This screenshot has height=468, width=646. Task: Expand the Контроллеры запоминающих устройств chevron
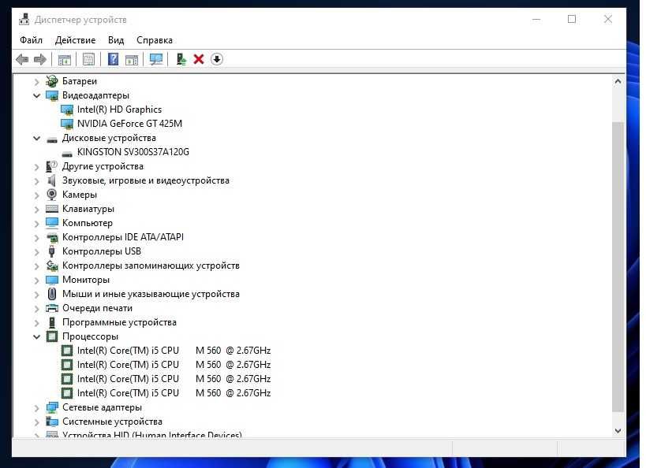pyautogui.click(x=36, y=266)
